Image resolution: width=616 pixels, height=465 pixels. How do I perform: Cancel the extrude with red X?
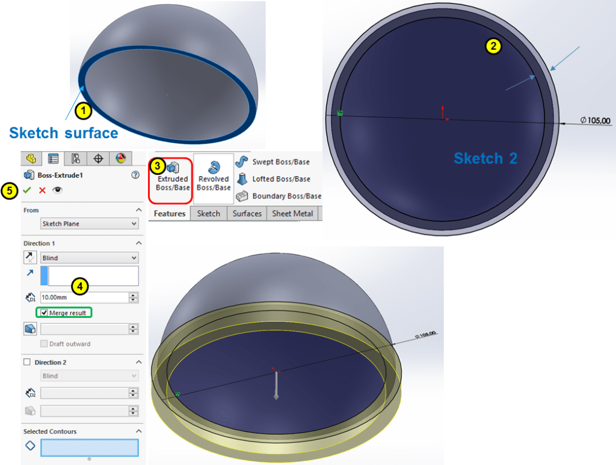pyautogui.click(x=42, y=190)
